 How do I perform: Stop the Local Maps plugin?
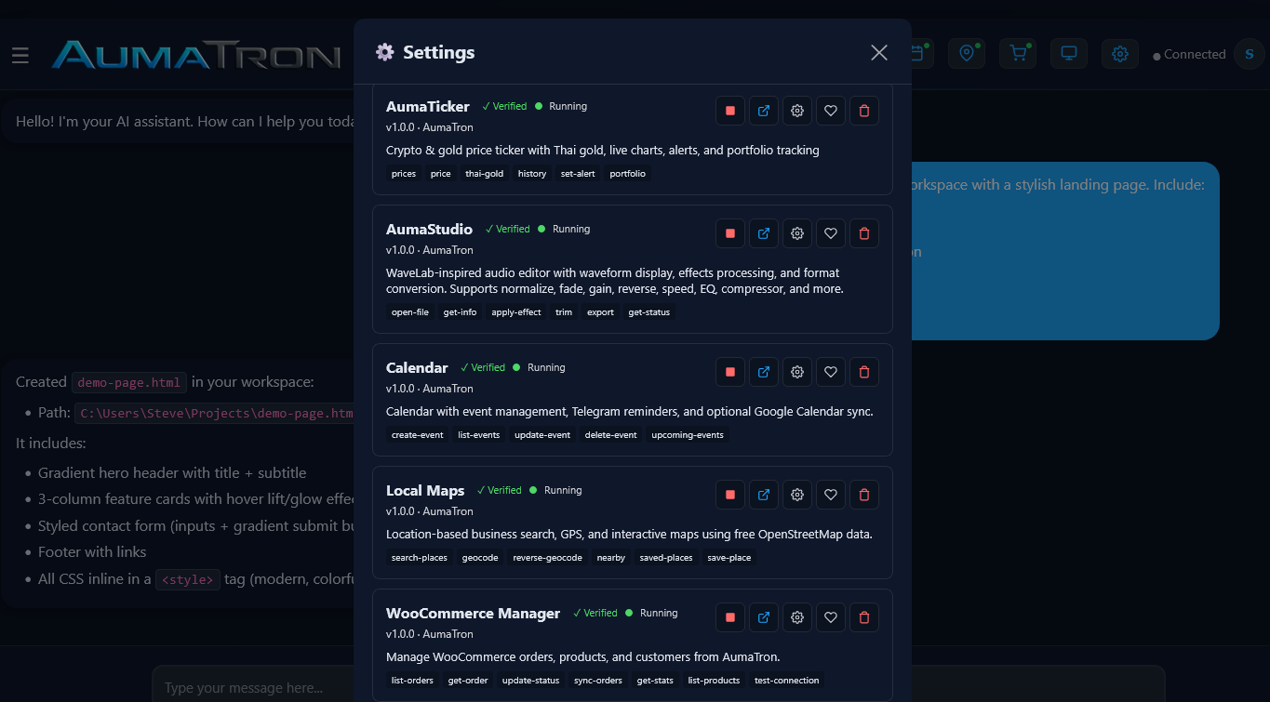[x=730, y=495]
